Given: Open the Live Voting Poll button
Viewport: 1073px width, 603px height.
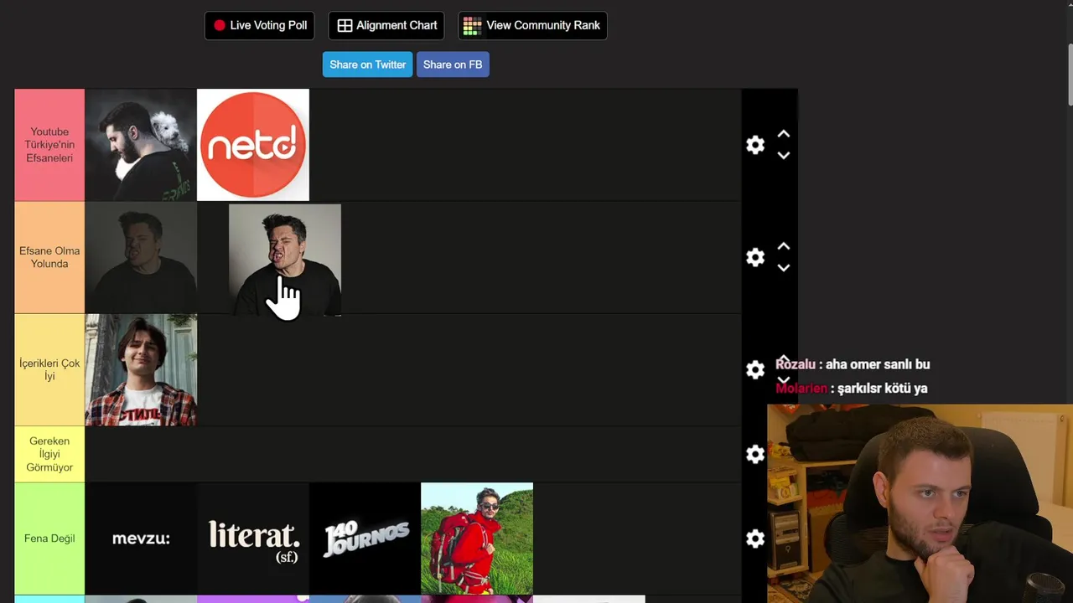Looking at the screenshot, I should point(259,25).
